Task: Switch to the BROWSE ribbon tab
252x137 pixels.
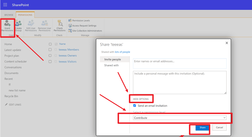Action: click(x=9, y=15)
